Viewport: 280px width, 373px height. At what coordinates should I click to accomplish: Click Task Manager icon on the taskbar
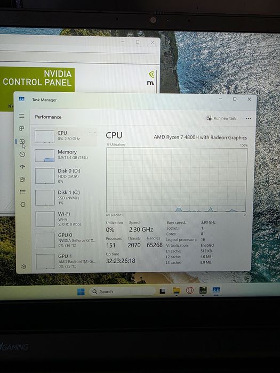(x=216, y=290)
